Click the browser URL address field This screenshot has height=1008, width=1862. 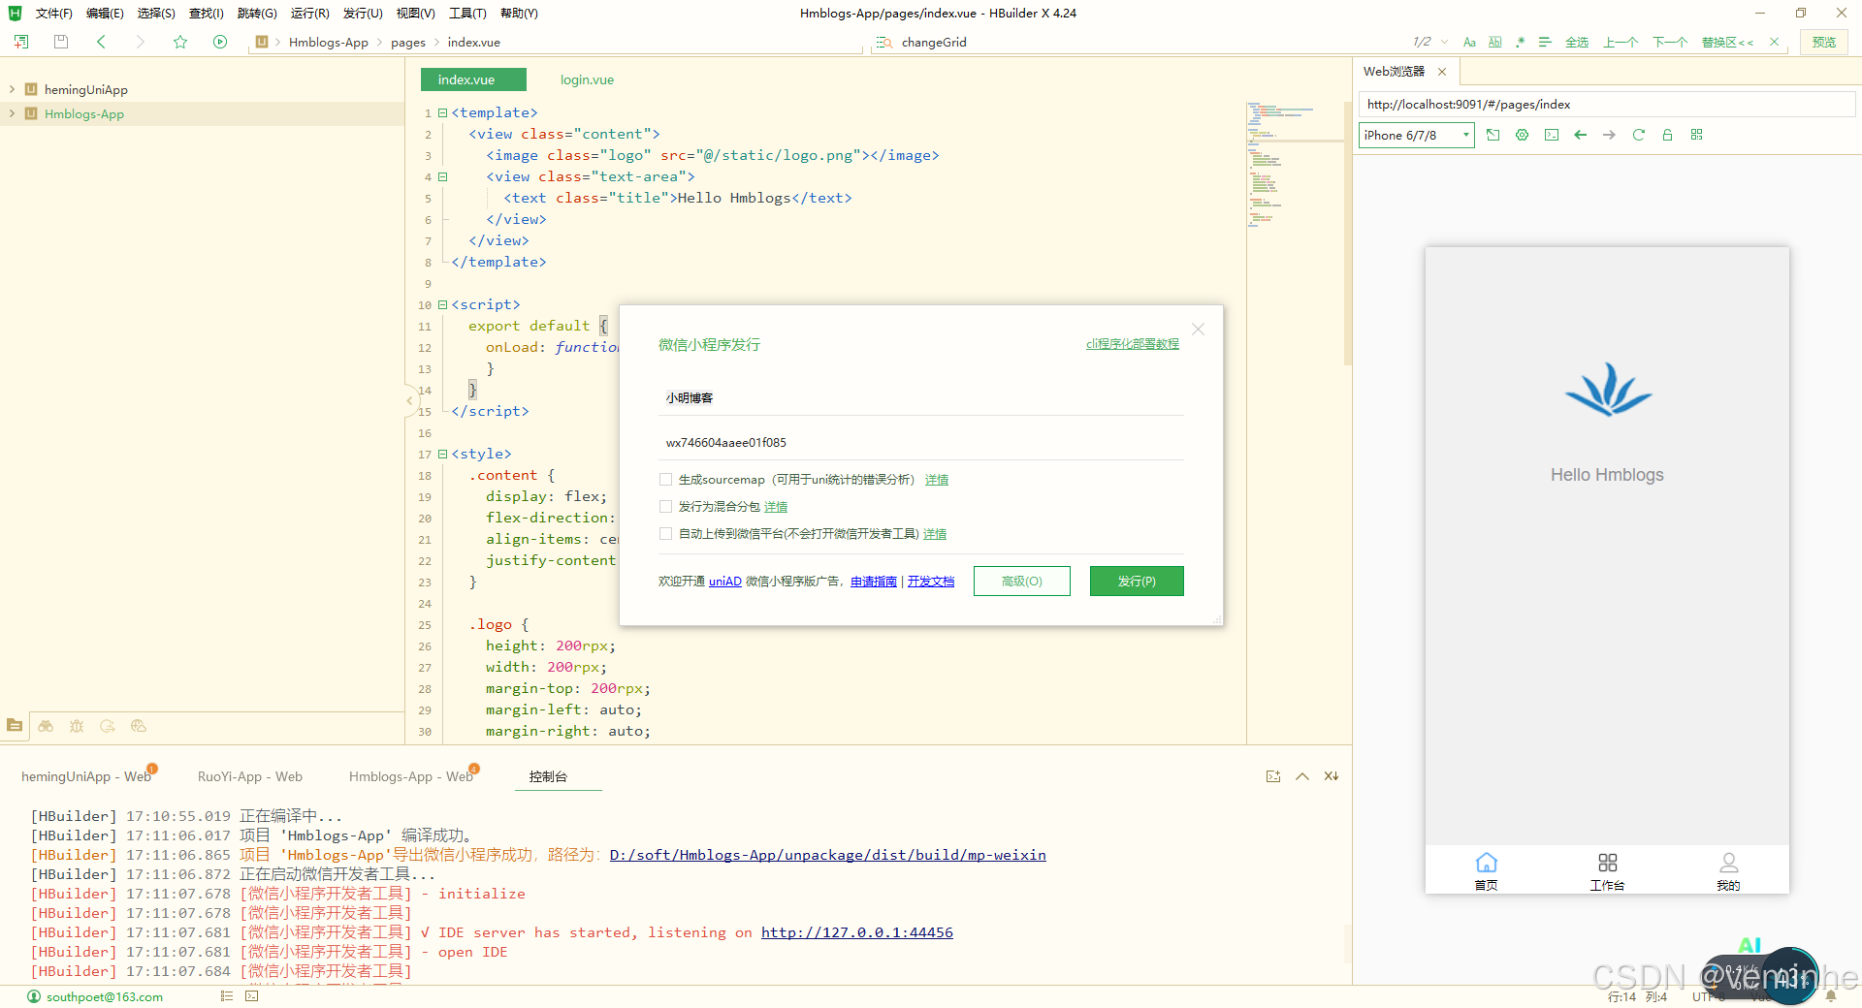pyautogui.click(x=1606, y=104)
